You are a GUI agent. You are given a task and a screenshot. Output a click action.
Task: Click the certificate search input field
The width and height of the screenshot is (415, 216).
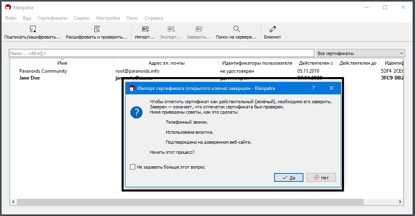(x=161, y=53)
